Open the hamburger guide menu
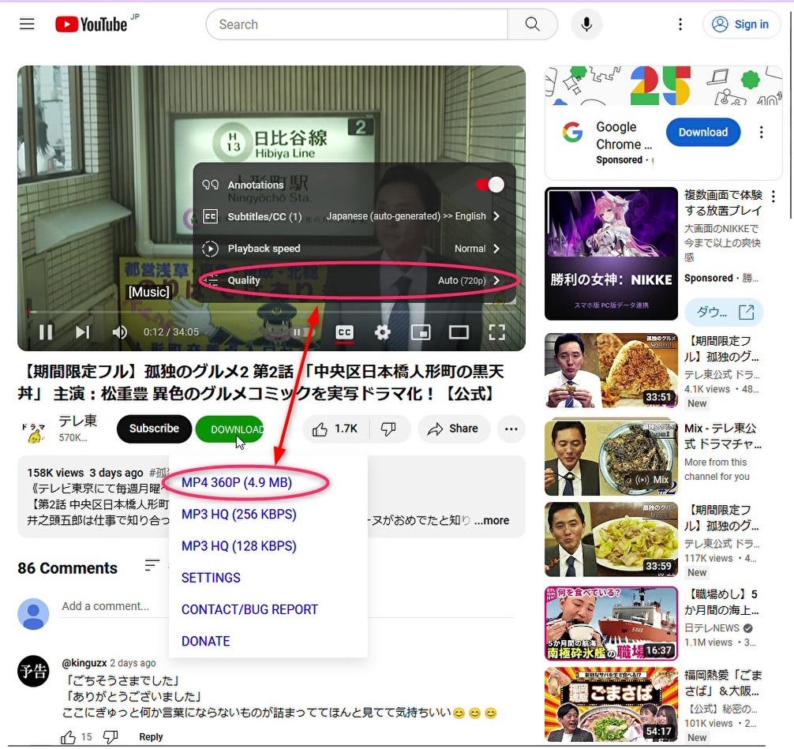The width and height of the screenshot is (794, 749). pos(27,24)
